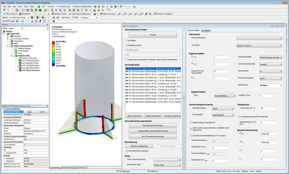Click Alle Schweißnähte löschen button
The height and width of the screenshot is (174, 289).
(153, 136)
